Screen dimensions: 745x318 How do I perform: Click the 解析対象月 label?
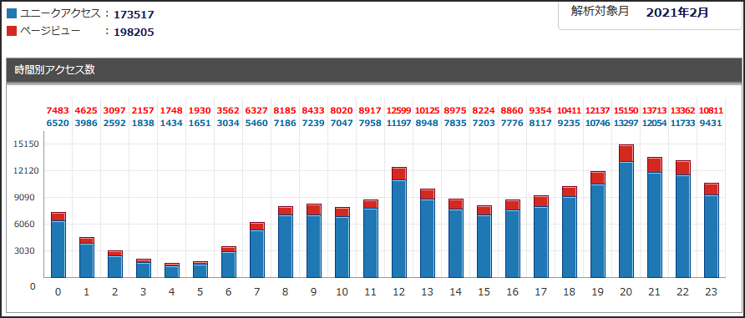pos(600,12)
